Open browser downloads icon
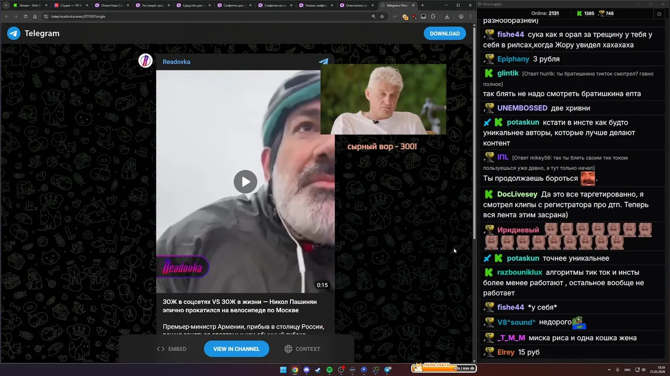Screen dimensions: 670x376 447,17
